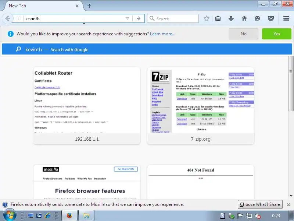Image resolution: width=294 pixels, height=221 pixels.
Task: Click the magnifier icon in Search box
Action: [x=152, y=18]
